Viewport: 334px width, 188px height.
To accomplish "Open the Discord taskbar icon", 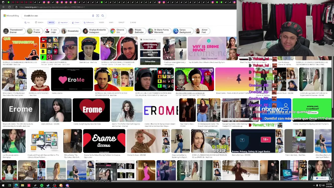I will (x=67, y=186).
